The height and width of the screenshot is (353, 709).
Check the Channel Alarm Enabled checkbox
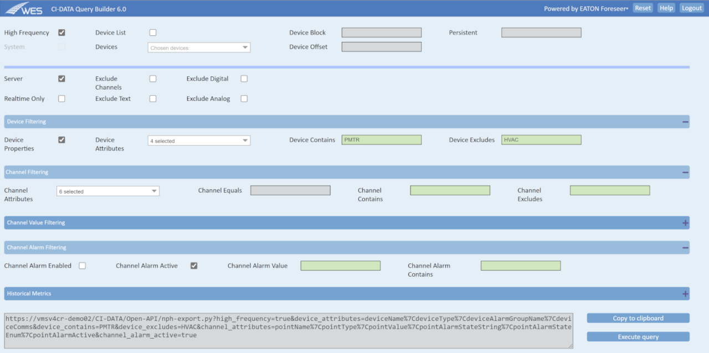82,266
